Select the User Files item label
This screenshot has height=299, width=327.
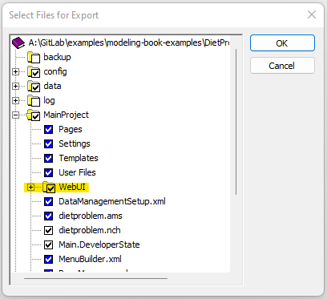point(77,172)
